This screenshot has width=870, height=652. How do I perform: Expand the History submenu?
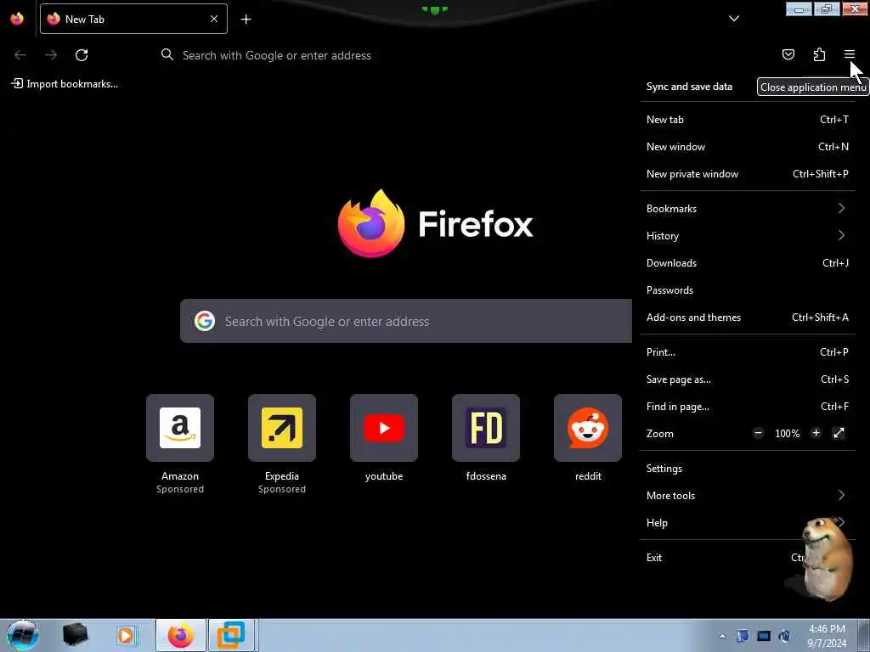(748, 236)
